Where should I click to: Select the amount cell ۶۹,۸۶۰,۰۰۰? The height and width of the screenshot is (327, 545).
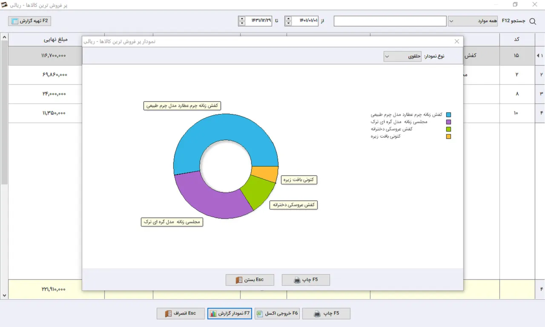55,75
